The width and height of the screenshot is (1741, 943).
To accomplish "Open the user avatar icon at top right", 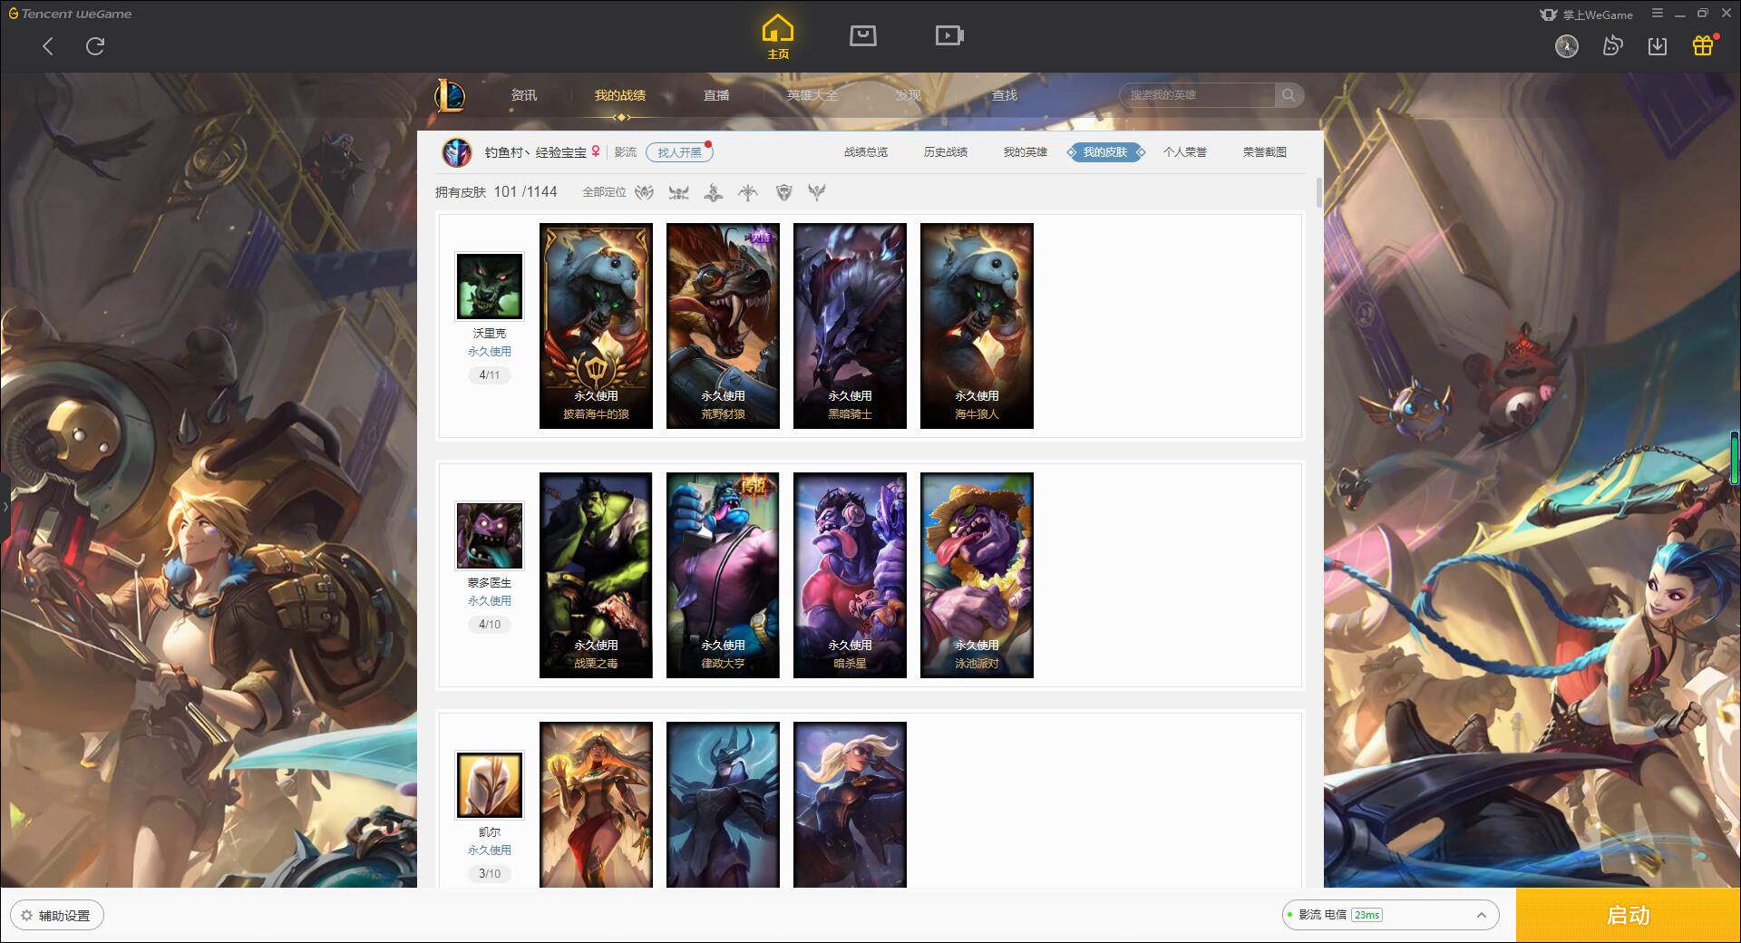I will [x=1567, y=46].
